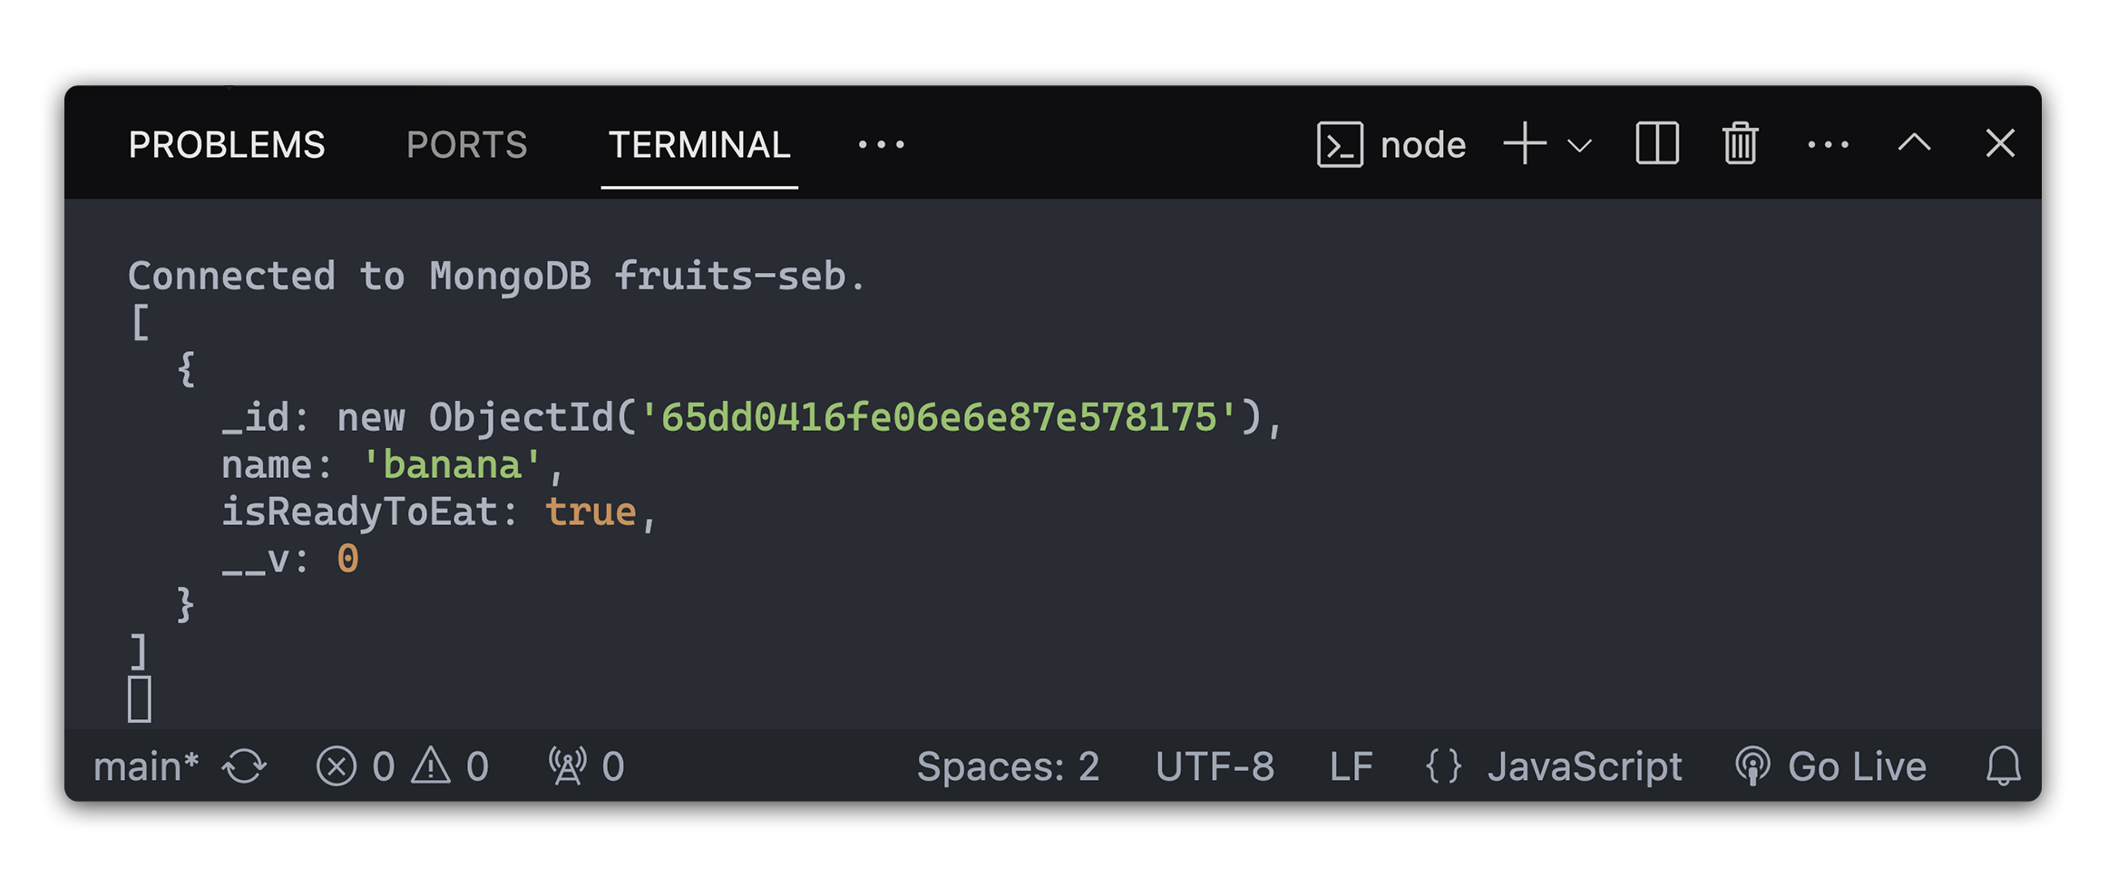Kill terminal with trash icon
This screenshot has height=887, width=2108.
1740,144
